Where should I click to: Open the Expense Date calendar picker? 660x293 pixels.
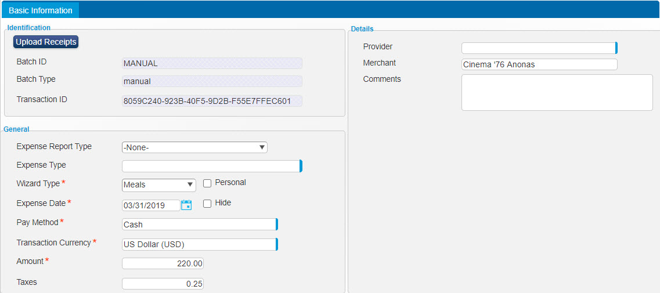click(x=186, y=205)
